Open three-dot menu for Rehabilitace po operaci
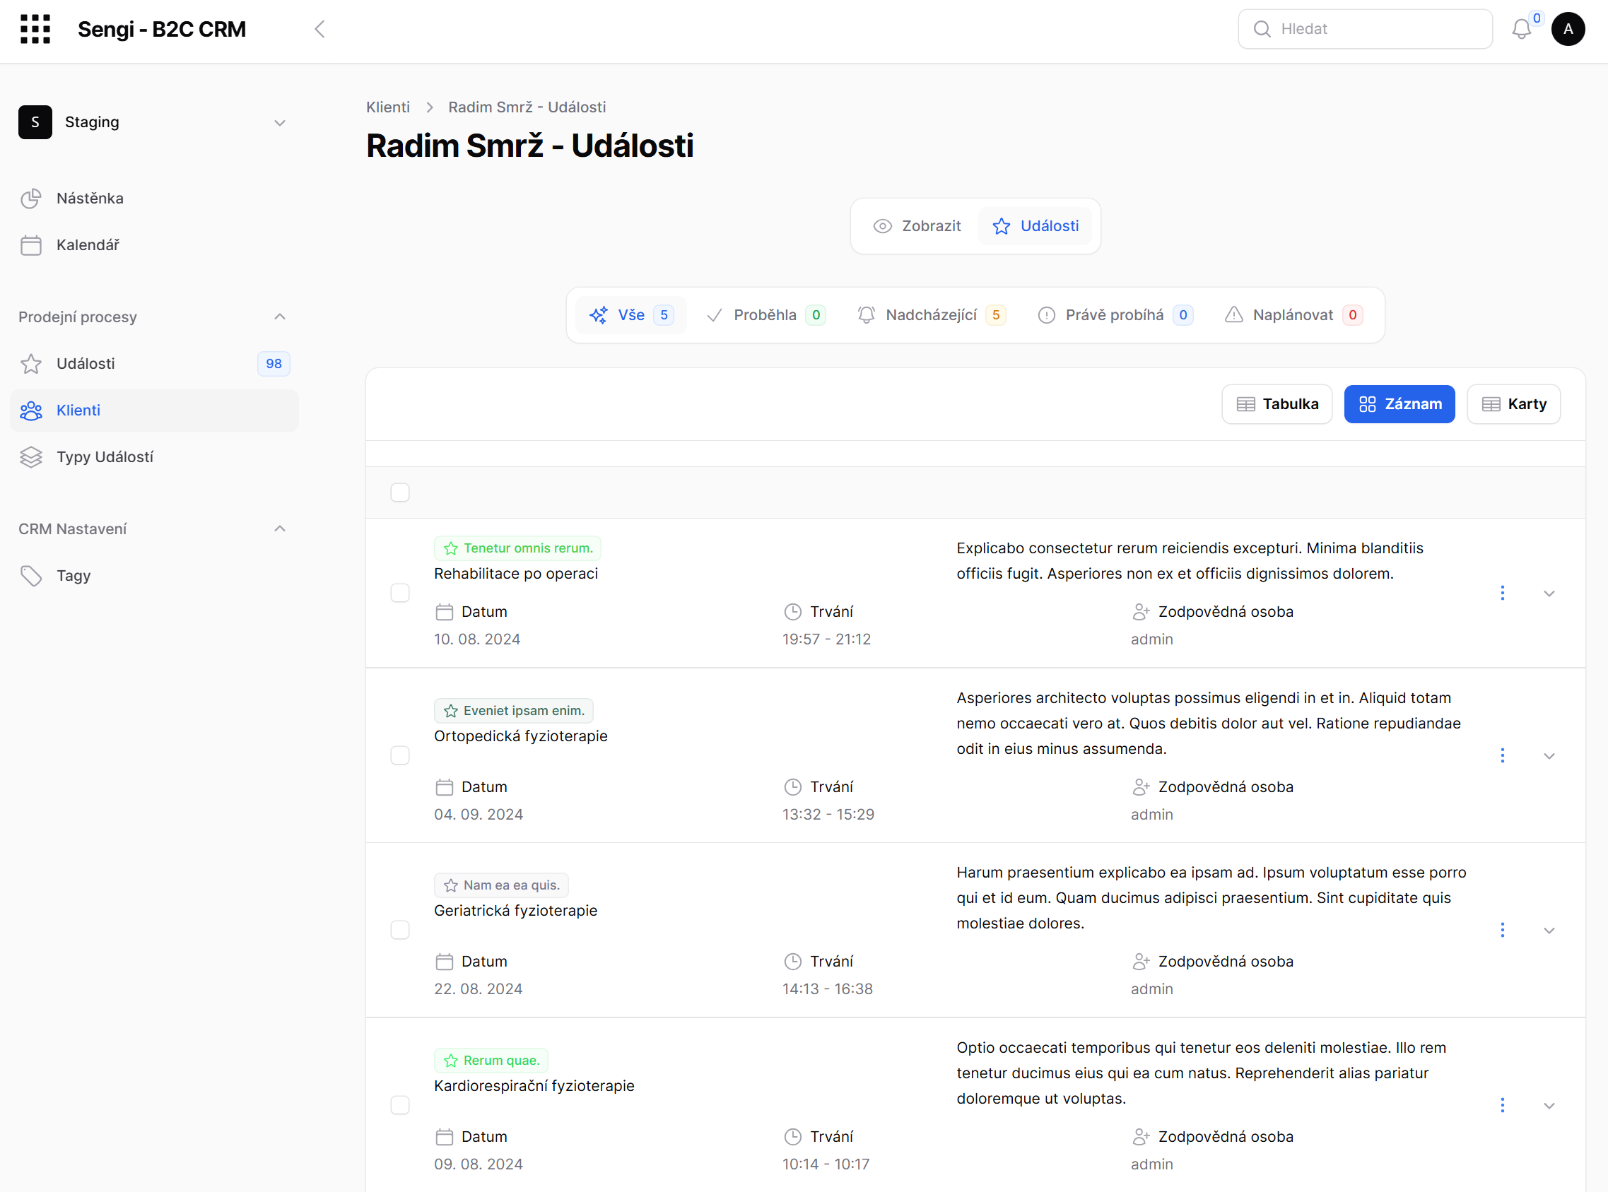Image resolution: width=1608 pixels, height=1192 pixels. point(1503,593)
